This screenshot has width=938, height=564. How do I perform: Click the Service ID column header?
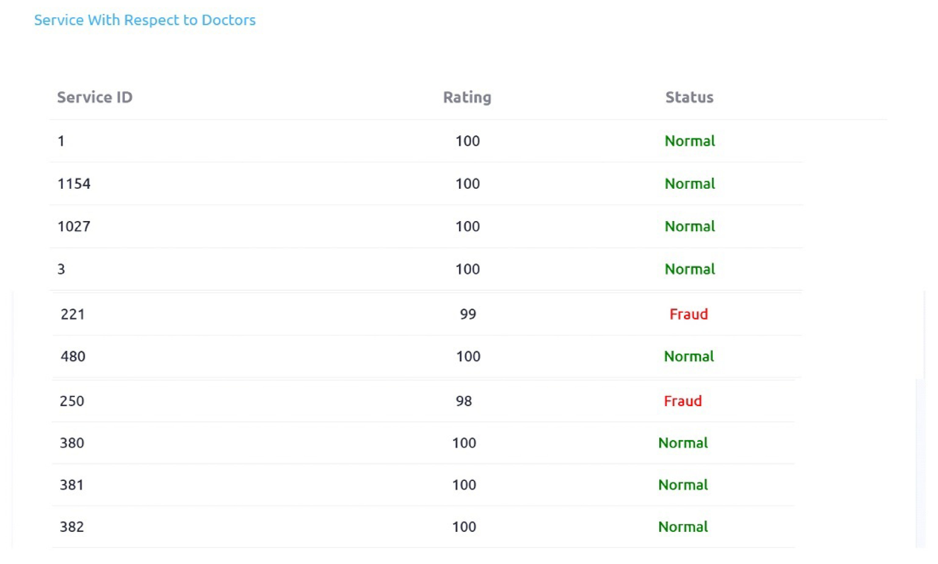(95, 97)
